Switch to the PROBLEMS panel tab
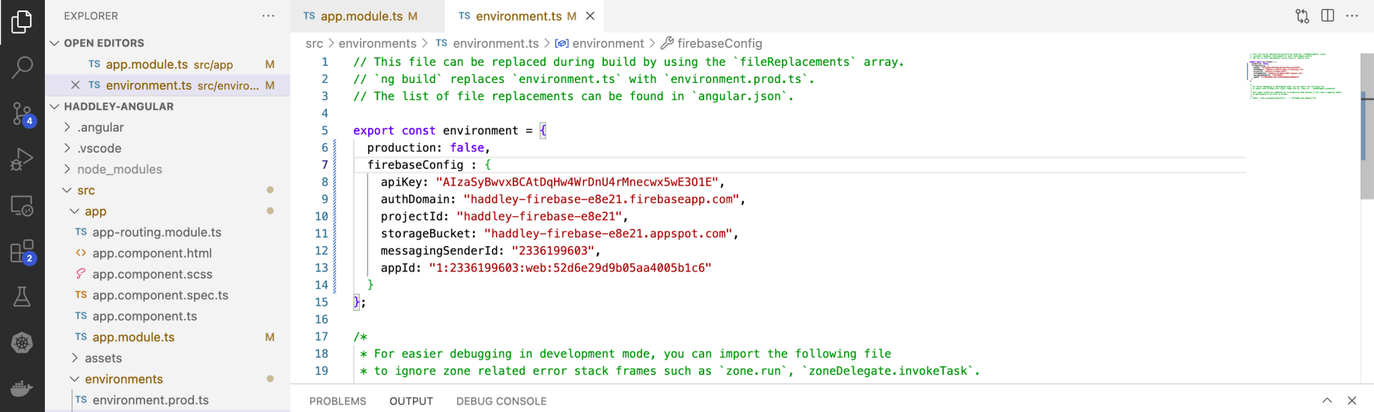The image size is (1374, 412). click(338, 401)
